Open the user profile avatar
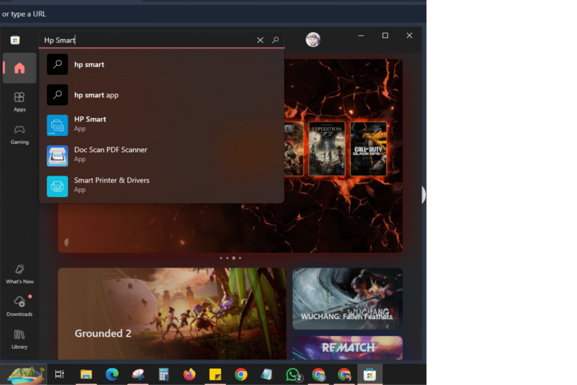The height and width of the screenshot is (385, 577). [313, 40]
